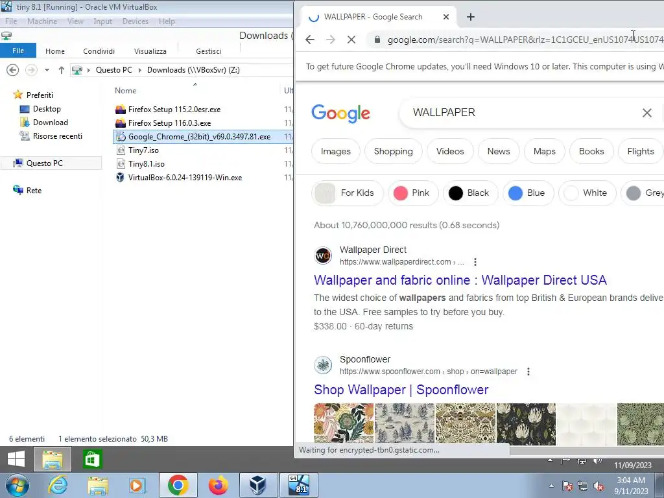Click the Windows 8.1 Start button
This screenshot has height=498, width=664.
tap(16, 459)
